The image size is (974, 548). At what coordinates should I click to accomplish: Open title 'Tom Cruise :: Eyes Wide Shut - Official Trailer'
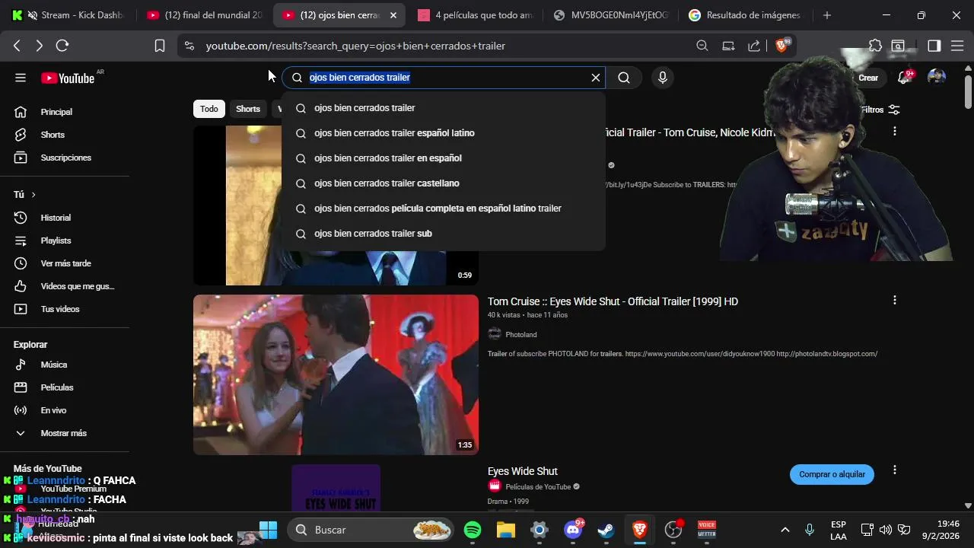click(x=613, y=301)
